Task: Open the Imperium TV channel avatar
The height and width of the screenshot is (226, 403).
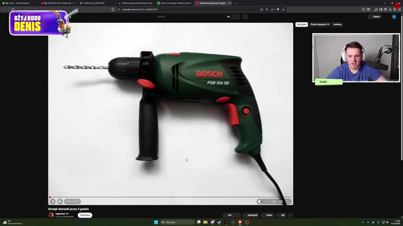Action: click(51, 215)
